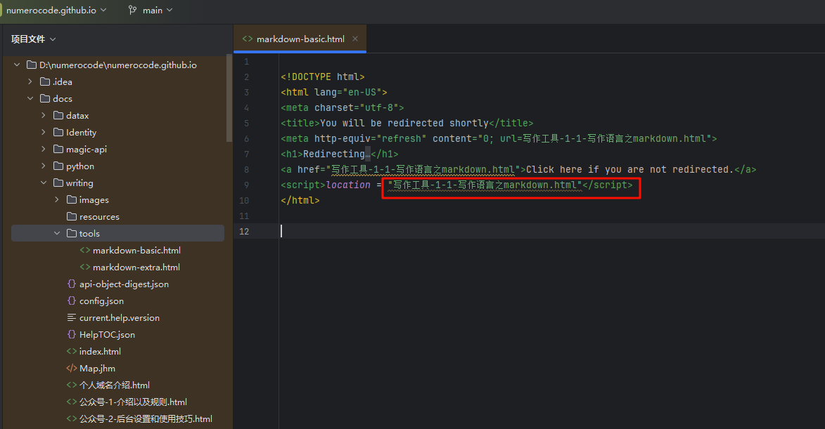Select the markdown-basic.html editor tab
The height and width of the screenshot is (429, 825).
(300, 39)
